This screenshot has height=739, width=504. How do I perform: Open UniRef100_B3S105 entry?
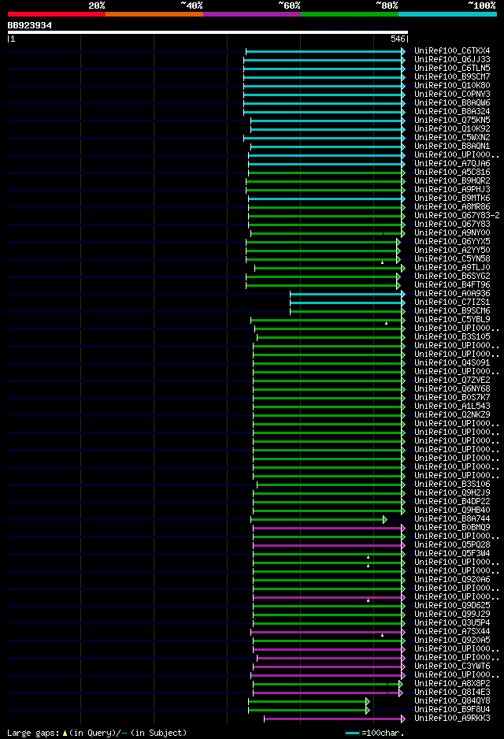pos(452,336)
